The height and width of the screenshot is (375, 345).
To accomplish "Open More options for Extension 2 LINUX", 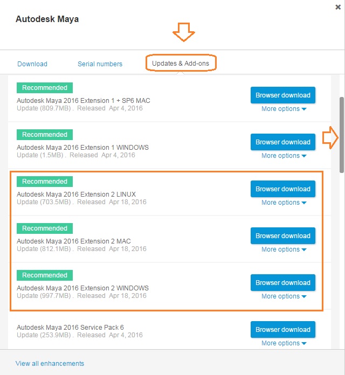I will pyautogui.click(x=284, y=203).
